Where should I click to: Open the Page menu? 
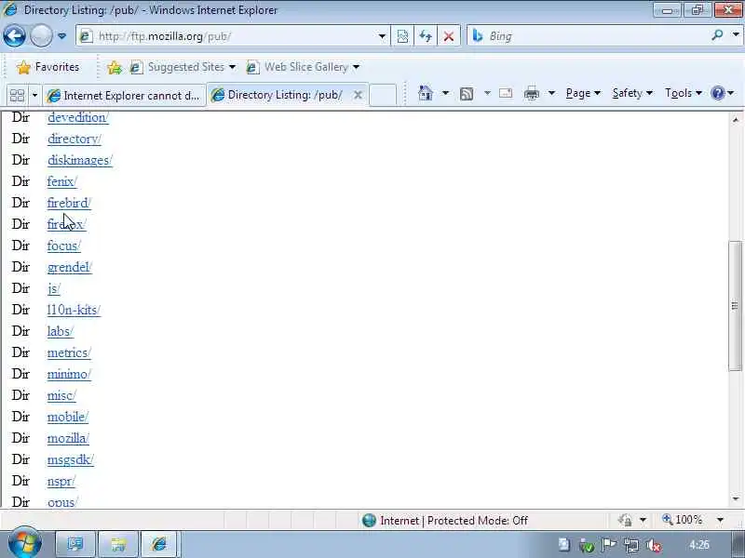pyautogui.click(x=583, y=94)
